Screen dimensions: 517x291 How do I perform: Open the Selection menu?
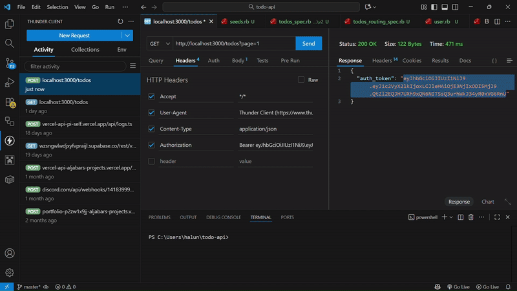(58, 7)
